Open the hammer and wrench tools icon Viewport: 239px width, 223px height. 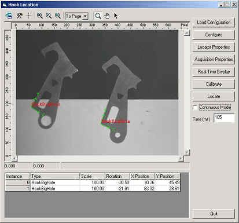(19, 16)
